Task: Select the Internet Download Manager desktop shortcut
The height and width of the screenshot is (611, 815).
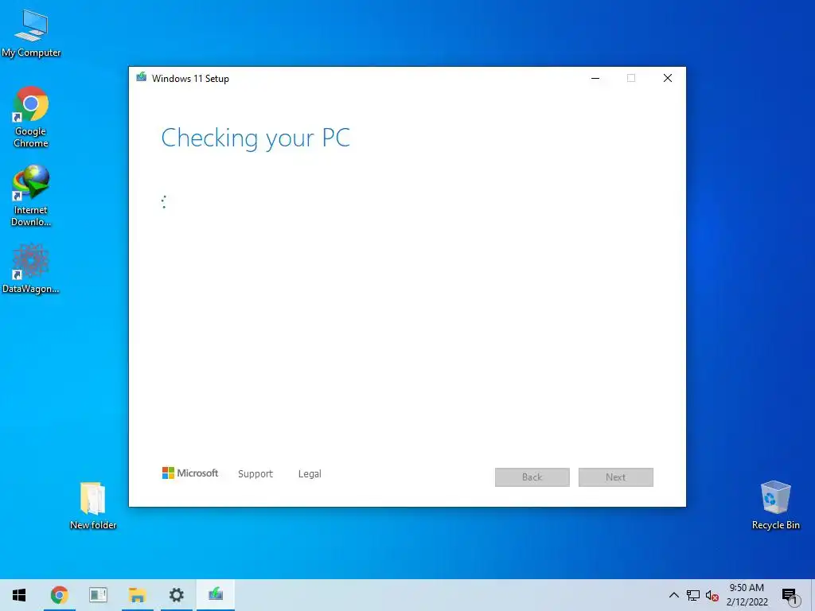Action: pyautogui.click(x=31, y=196)
